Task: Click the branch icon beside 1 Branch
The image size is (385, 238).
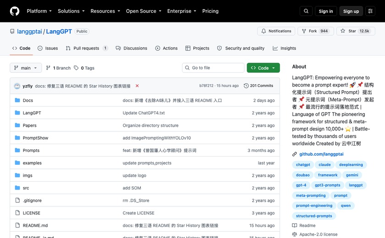Action: (x=49, y=68)
